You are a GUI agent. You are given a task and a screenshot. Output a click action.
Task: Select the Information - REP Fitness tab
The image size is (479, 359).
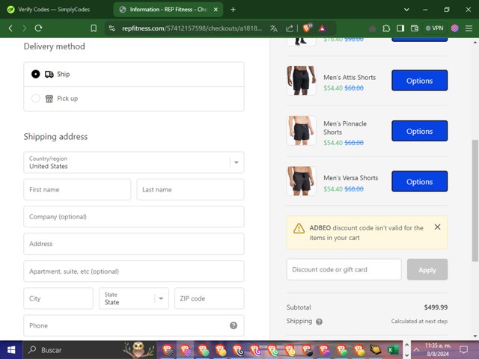(168, 10)
